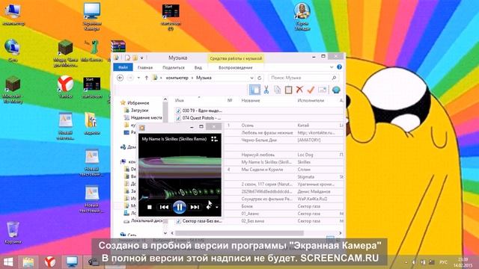Click the media player volume speaker icon
Viewport: 479px width, 269px height.
209,207
